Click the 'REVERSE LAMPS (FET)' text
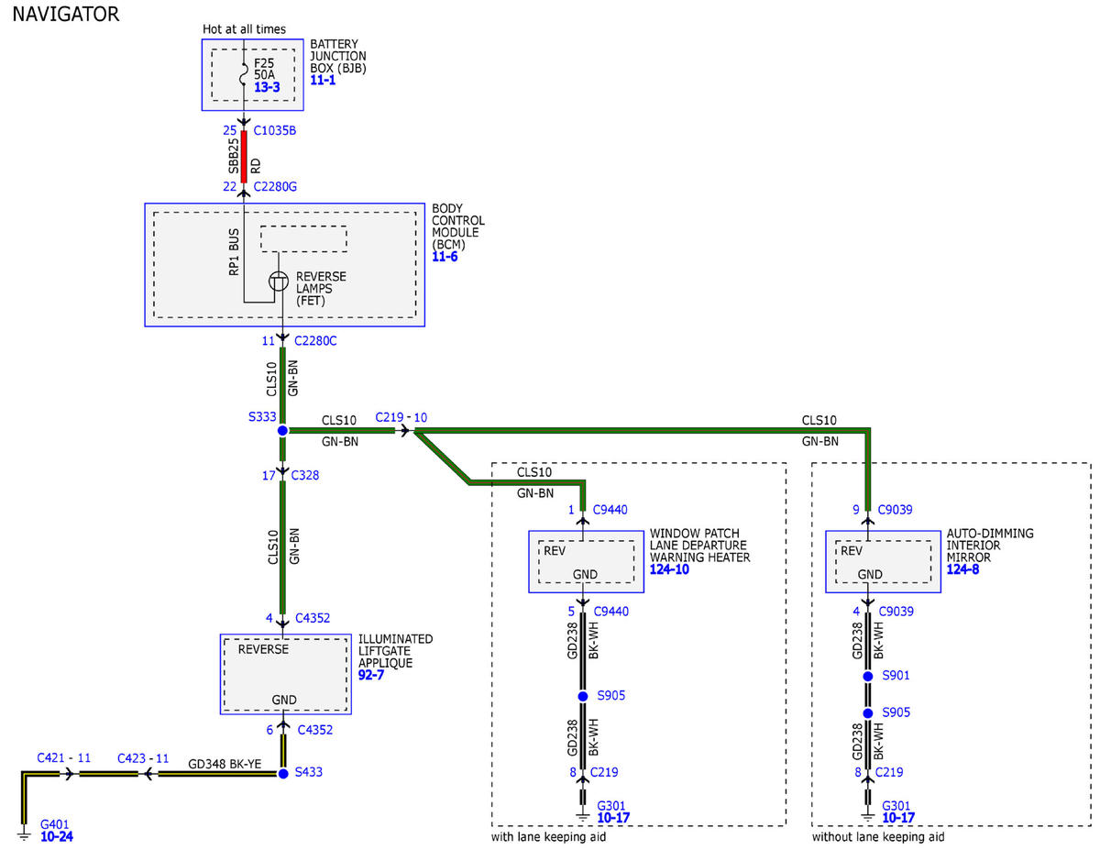The image size is (1100, 850). [x=322, y=288]
